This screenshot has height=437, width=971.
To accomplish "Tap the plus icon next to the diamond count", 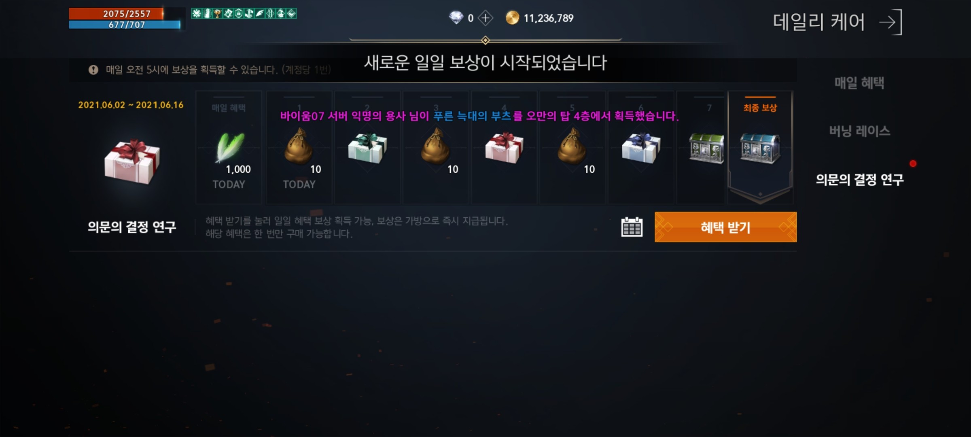I will pyautogui.click(x=485, y=18).
